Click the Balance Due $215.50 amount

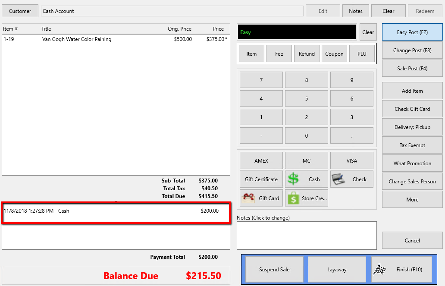[x=204, y=276]
